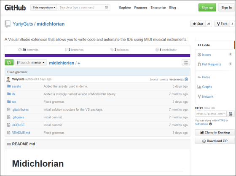Click the plus icon to create new file
The image size is (236, 176).
coord(79,63)
